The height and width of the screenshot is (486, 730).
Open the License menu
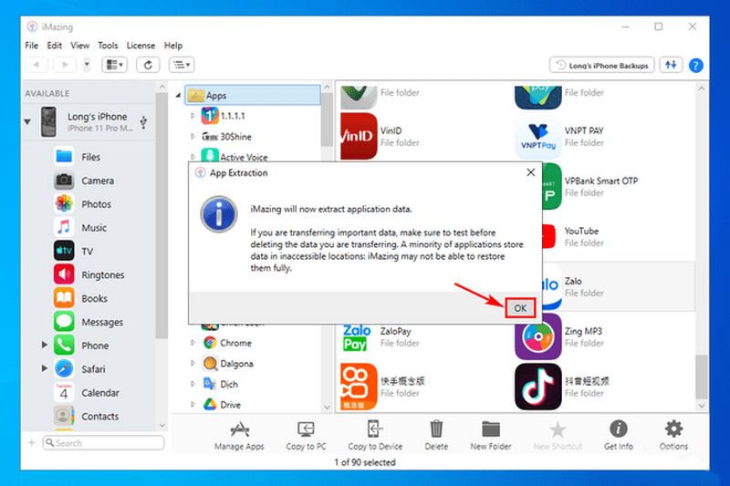[141, 46]
